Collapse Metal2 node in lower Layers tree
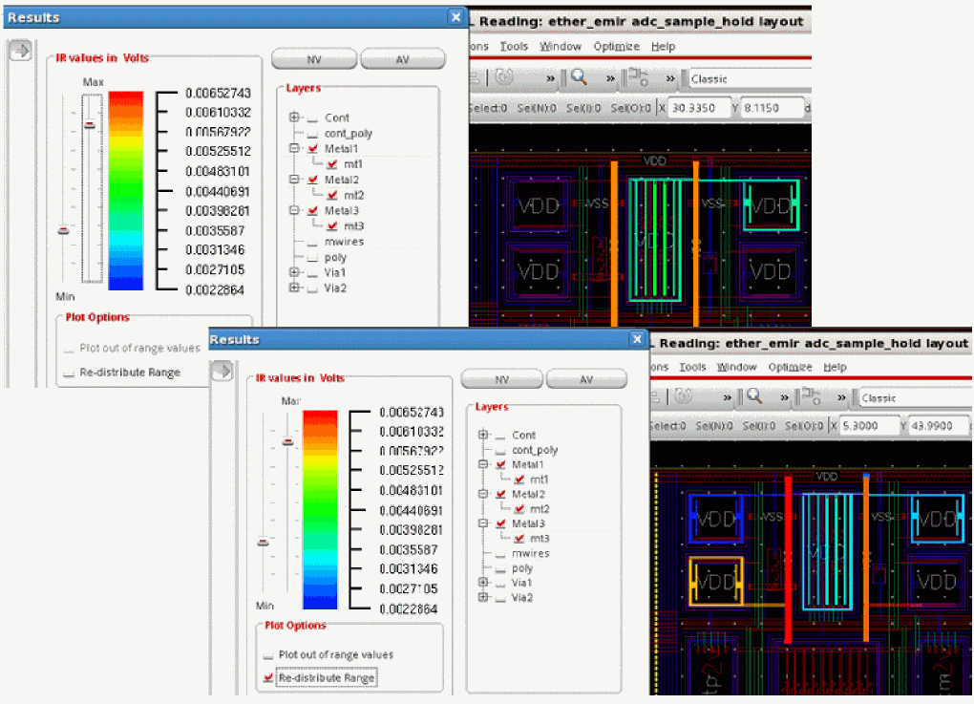Image resolution: width=974 pixels, height=704 pixels. [x=482, y=495]
